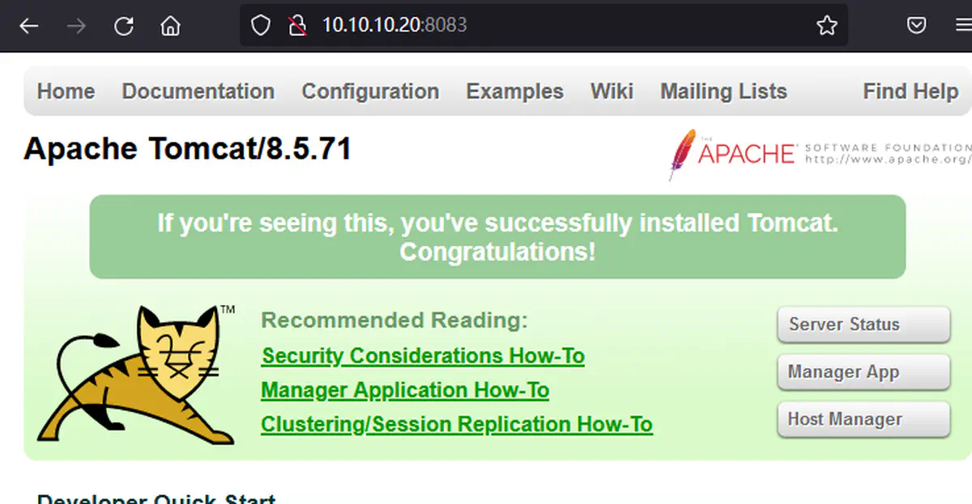Open the Configuration navigation item

[x=370, y=91]
